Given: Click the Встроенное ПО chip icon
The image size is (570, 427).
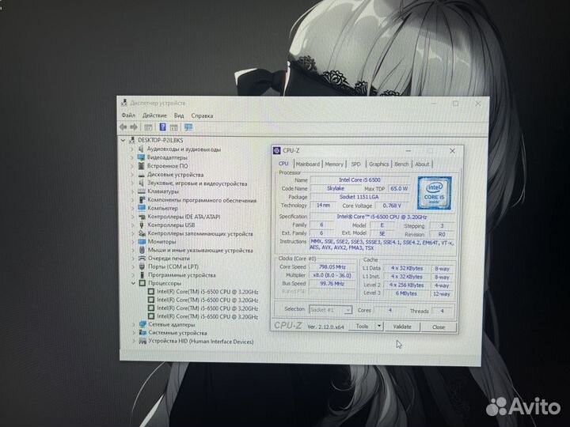Looking at the screenshot, I should [142, 166].
